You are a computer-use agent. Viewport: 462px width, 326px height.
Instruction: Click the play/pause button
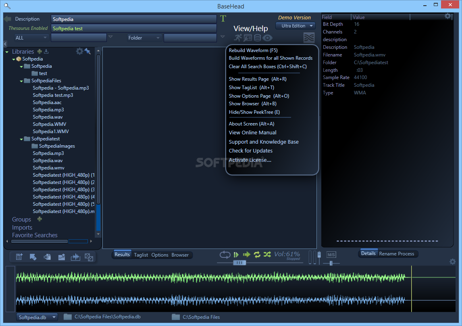[236, 254]
